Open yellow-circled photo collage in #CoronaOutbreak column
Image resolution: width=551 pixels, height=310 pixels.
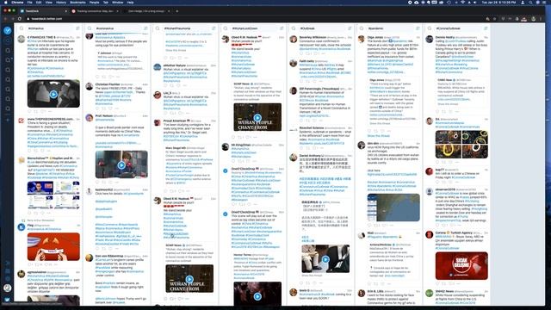click(x=461, y=145)
